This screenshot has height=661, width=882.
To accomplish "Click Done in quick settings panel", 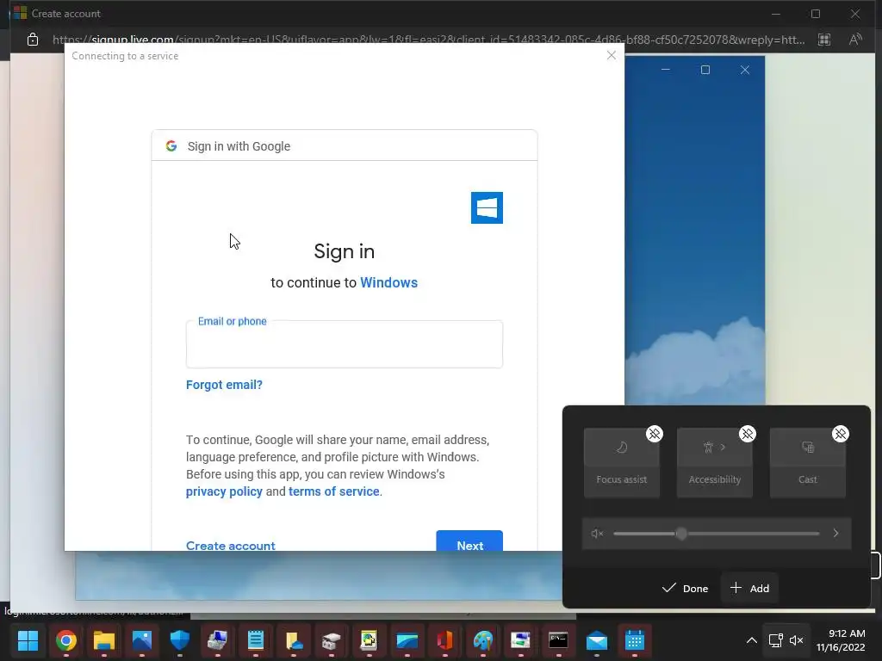I will (x=685, y=588).
